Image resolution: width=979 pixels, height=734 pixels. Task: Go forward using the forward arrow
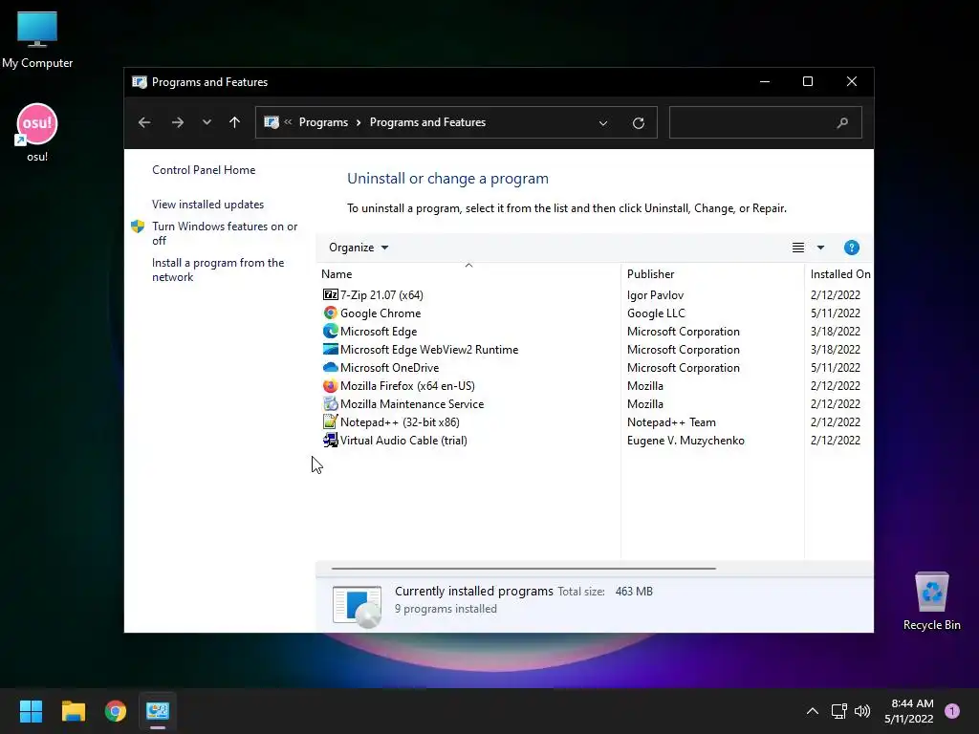pos(177,122)
